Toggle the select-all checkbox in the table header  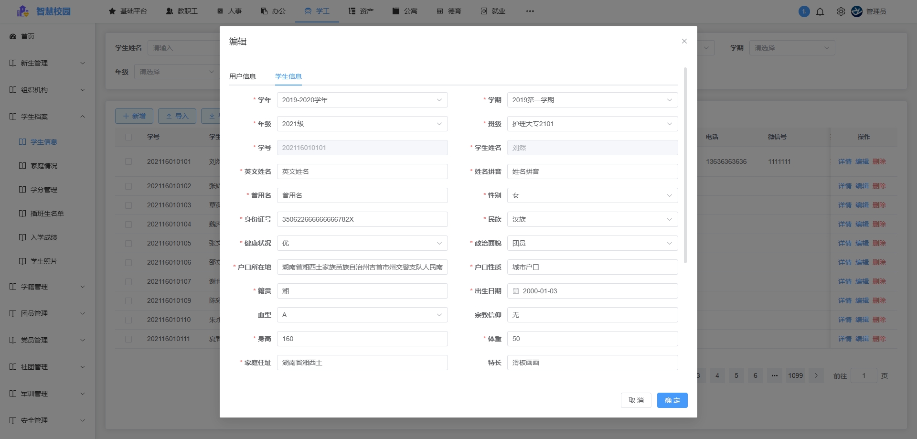point(128,136)
